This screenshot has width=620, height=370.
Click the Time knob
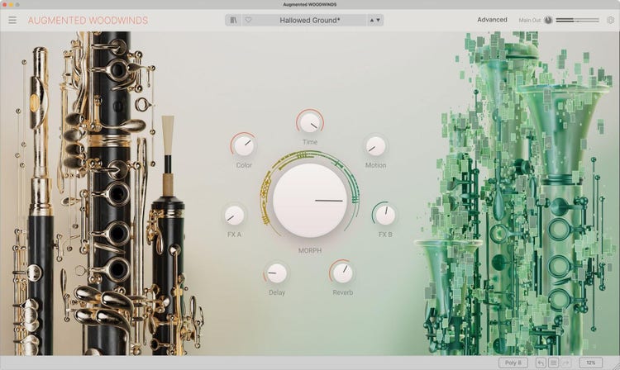pos(310,122)
